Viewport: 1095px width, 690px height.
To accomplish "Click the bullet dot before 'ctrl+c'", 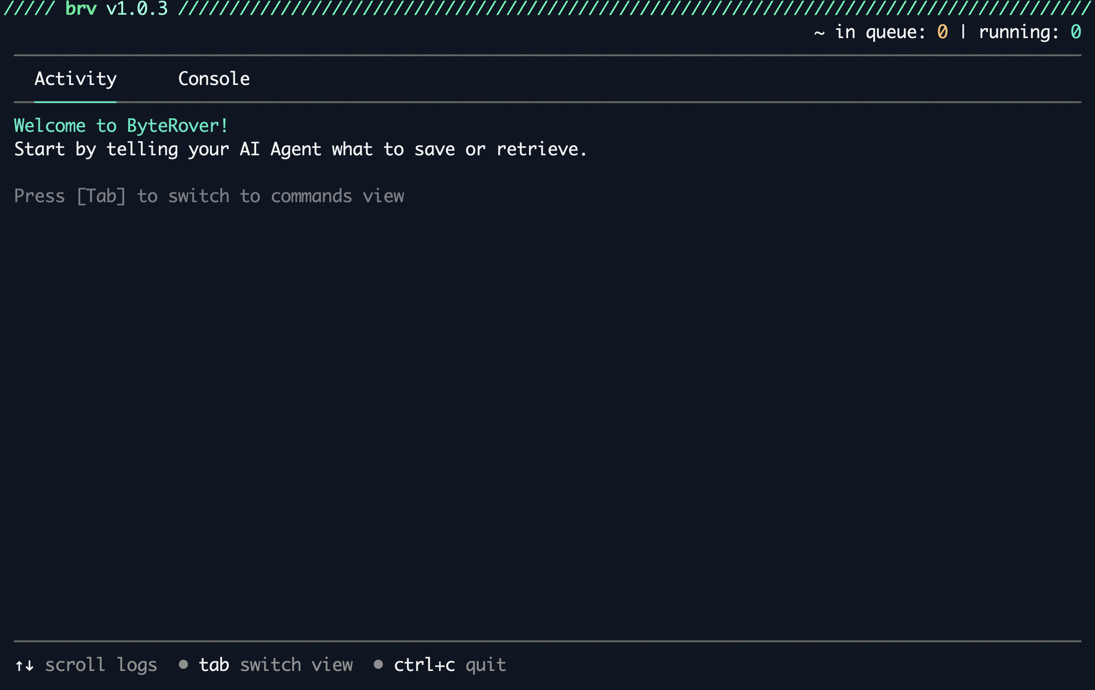I will (378, 664).
